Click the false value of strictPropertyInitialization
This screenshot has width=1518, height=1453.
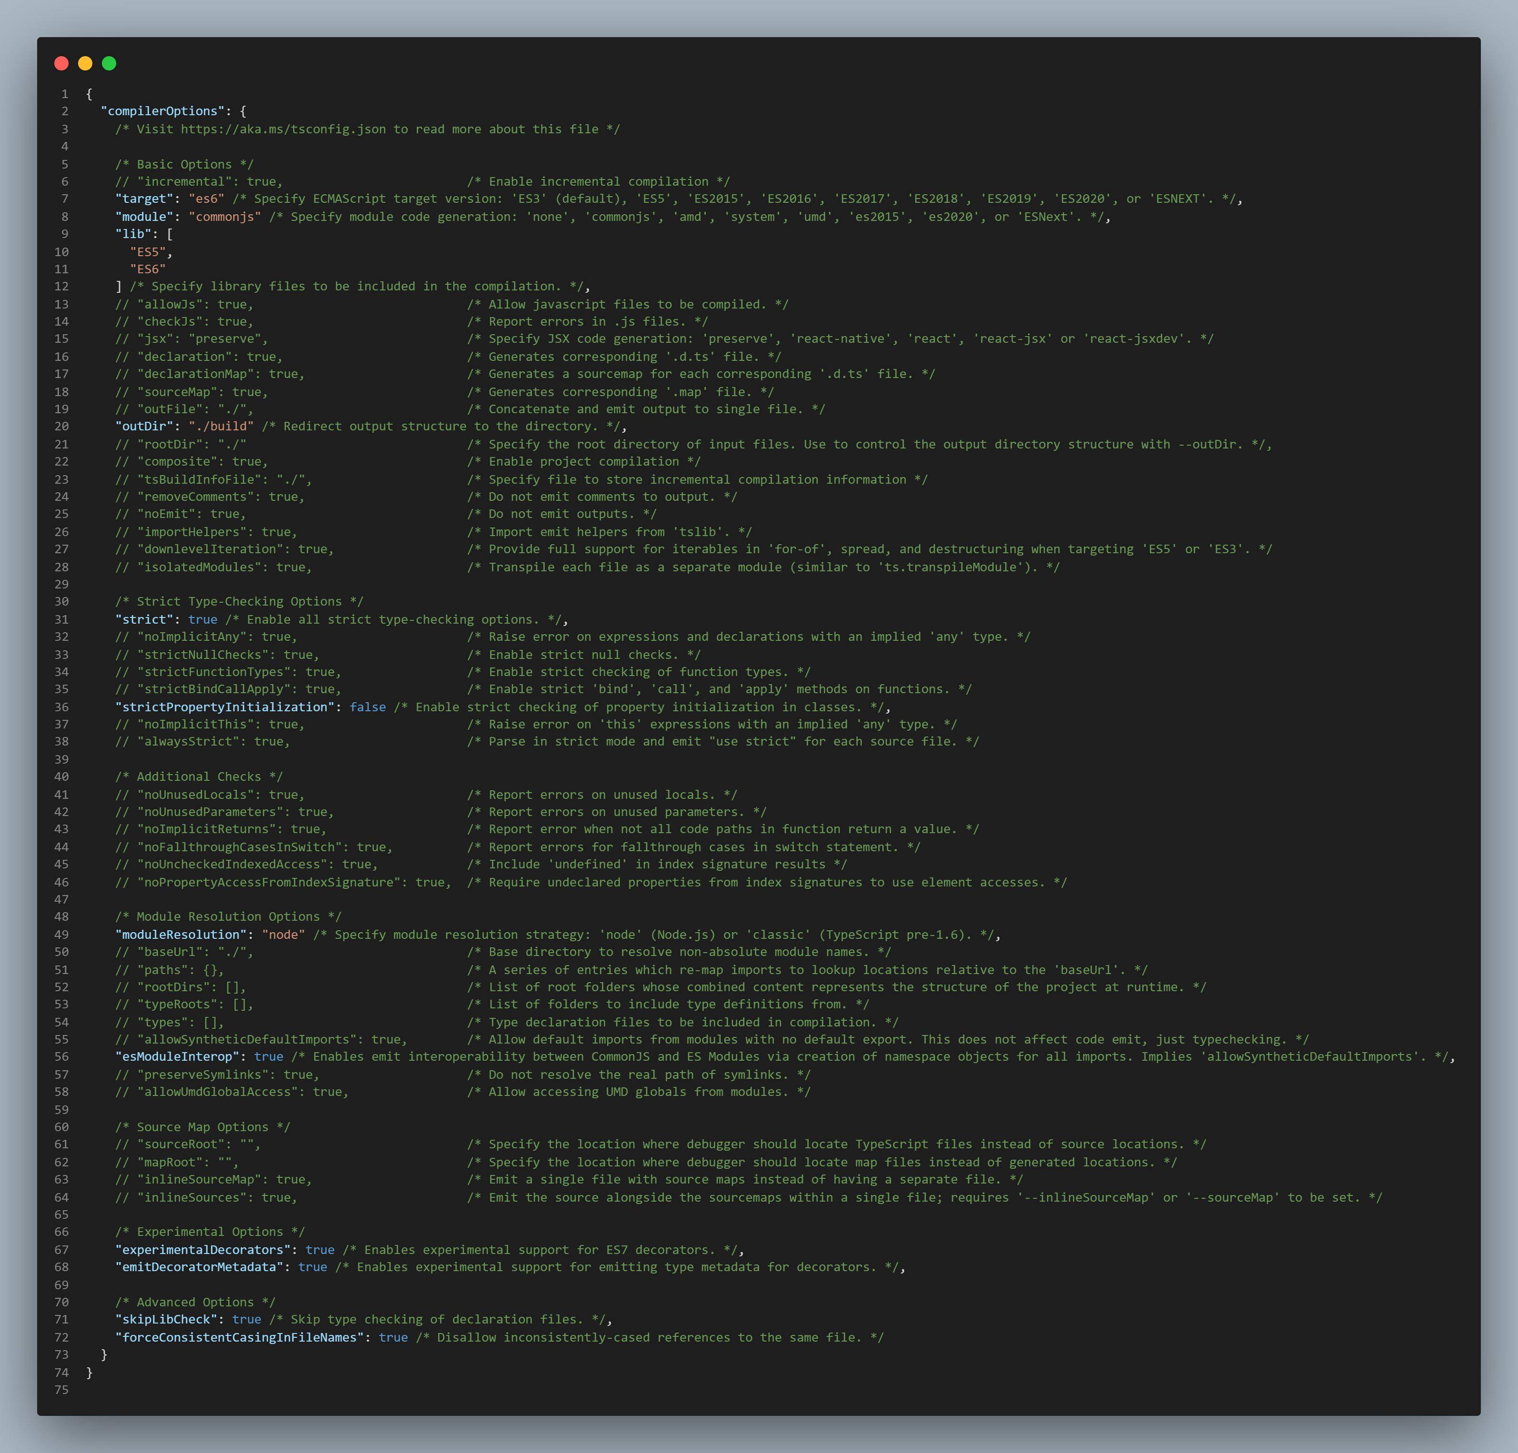point(368,707)
